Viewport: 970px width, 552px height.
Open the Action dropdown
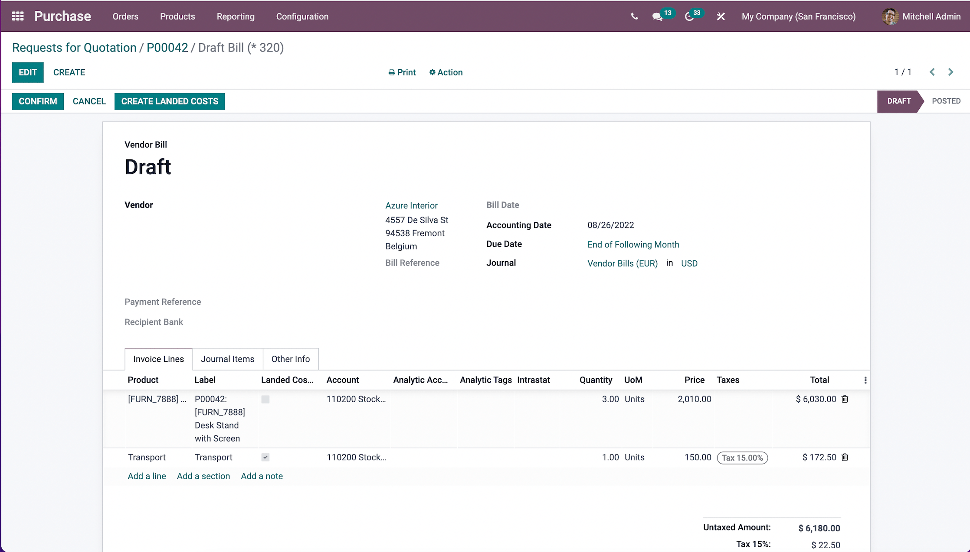446,72
